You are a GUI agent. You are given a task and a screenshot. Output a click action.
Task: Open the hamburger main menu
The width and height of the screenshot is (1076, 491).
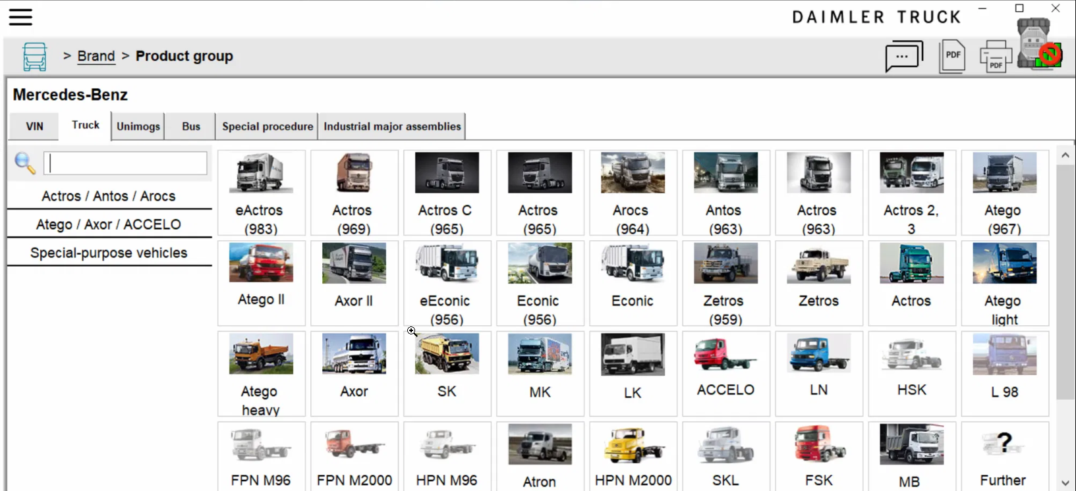pos(20,17)
